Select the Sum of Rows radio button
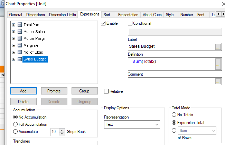Screen dimensions: 225x145 pos(174,131)
